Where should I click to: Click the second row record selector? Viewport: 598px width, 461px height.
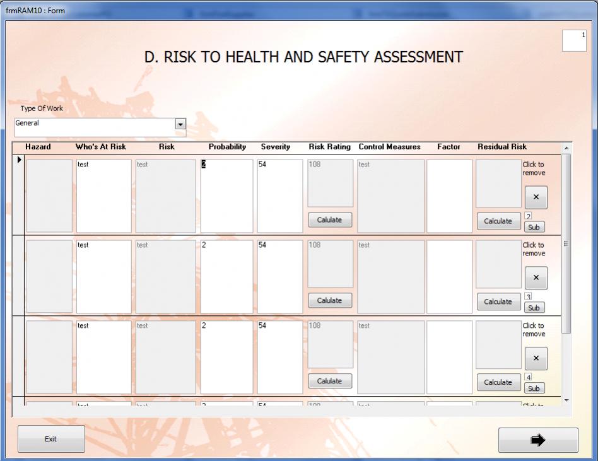pos(18,276)
